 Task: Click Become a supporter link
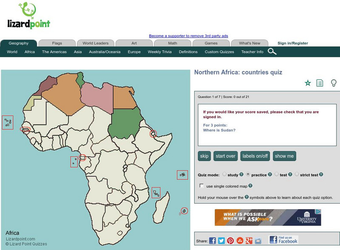tap(188, 36)
